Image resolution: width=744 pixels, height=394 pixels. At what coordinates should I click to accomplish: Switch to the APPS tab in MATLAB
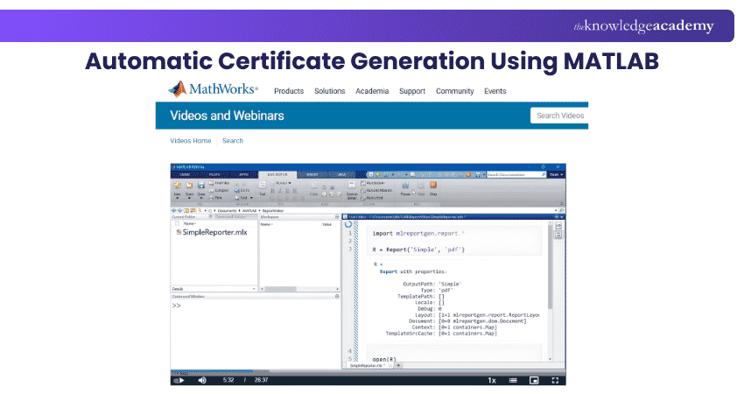[x=243, y=175]
